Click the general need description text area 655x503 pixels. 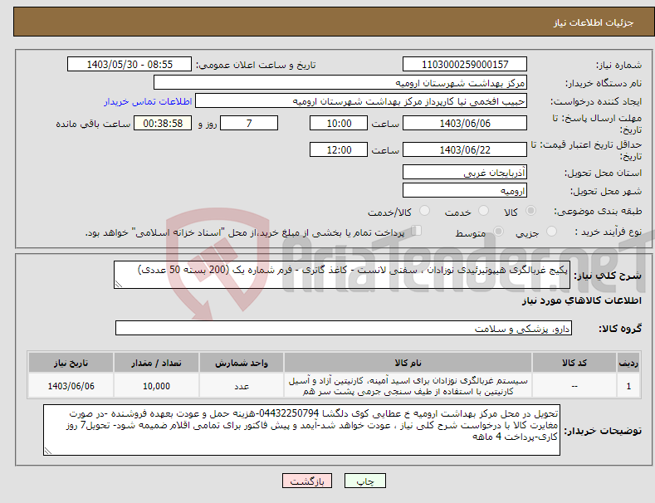(342, 275)
